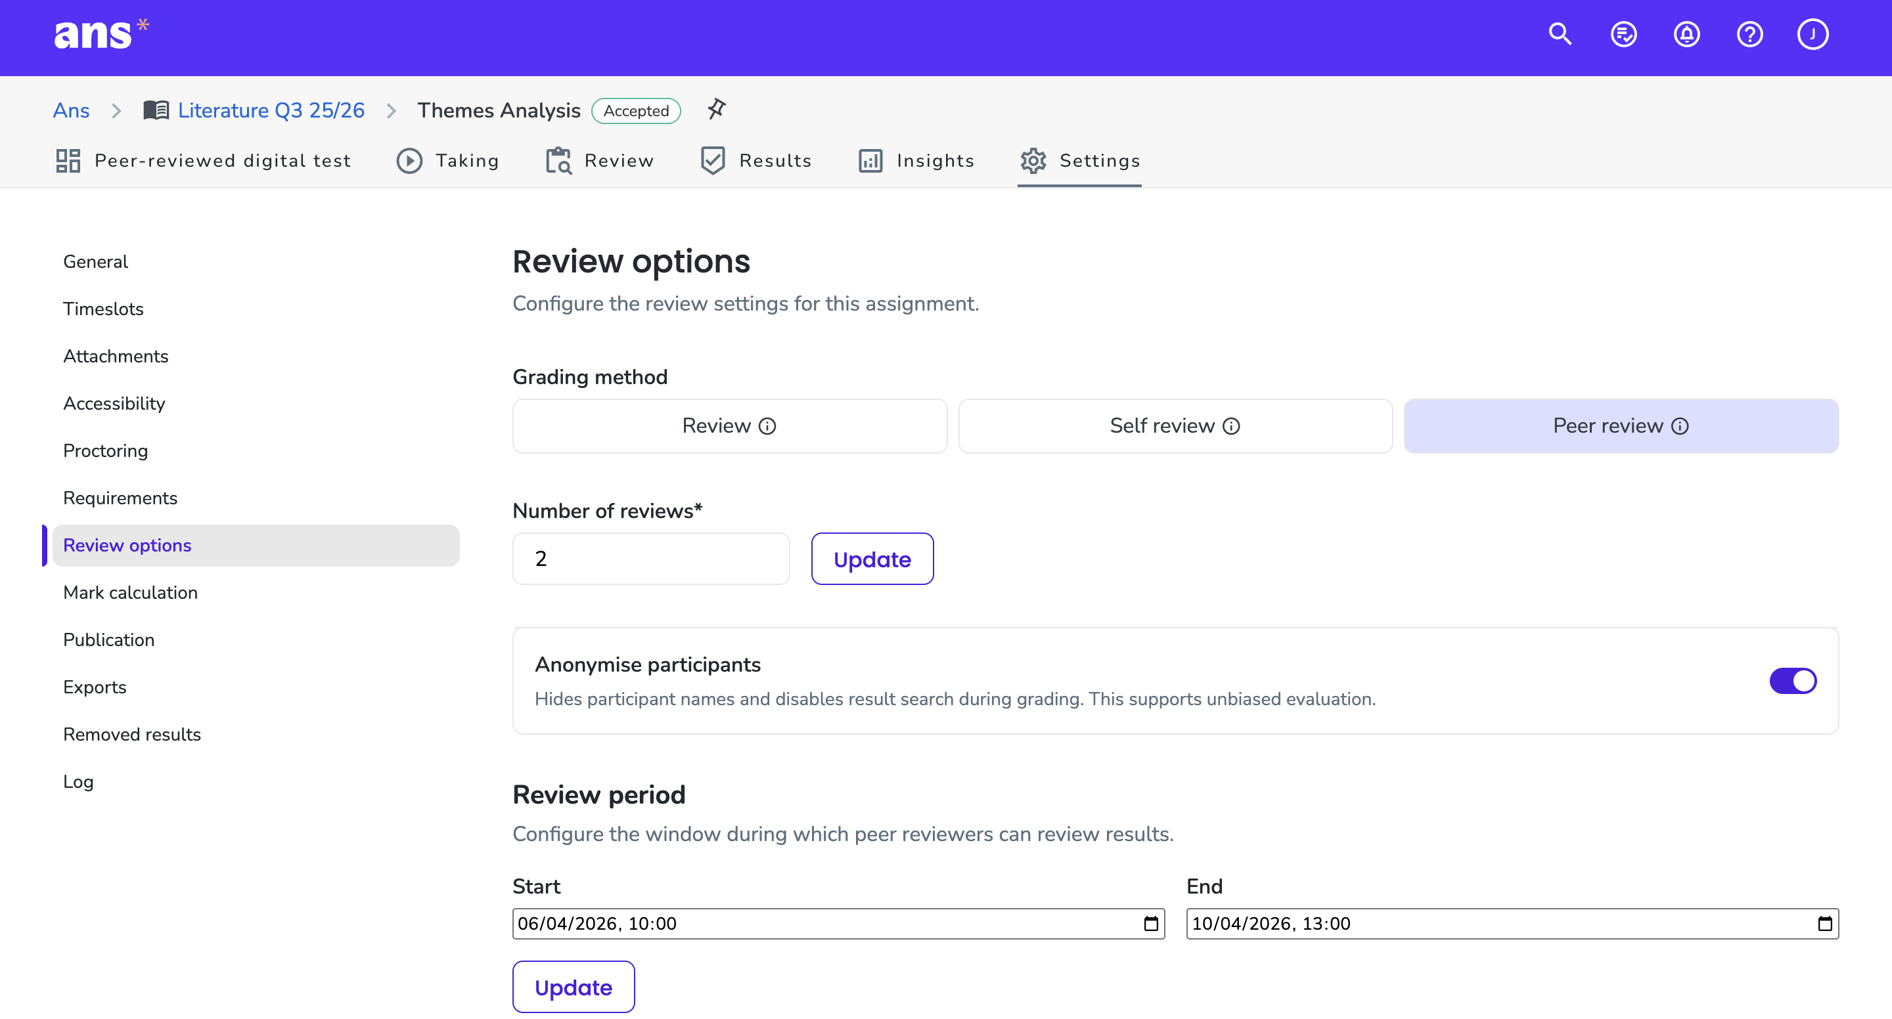Screen dimensions: 1892x1019
Task: Select the Self review grading method
Action: point(1175,426)
